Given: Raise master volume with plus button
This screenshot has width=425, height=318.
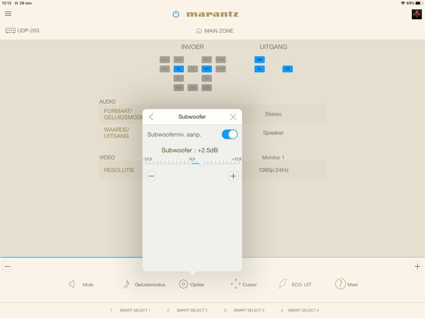Looking at the screenshot, I should [417, 266].
